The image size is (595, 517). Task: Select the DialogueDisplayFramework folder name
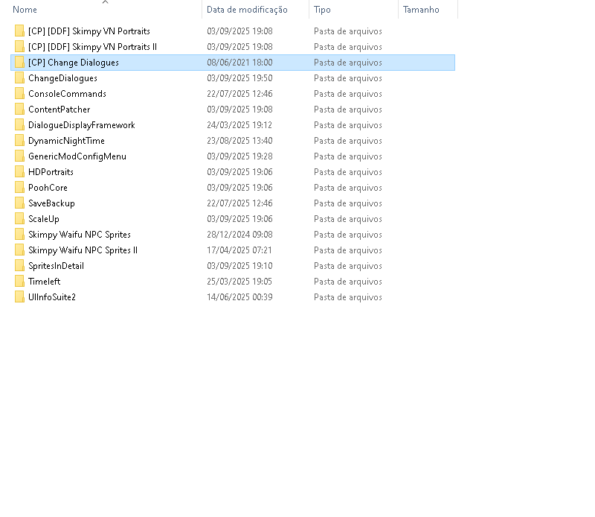(x=82, y=125)
